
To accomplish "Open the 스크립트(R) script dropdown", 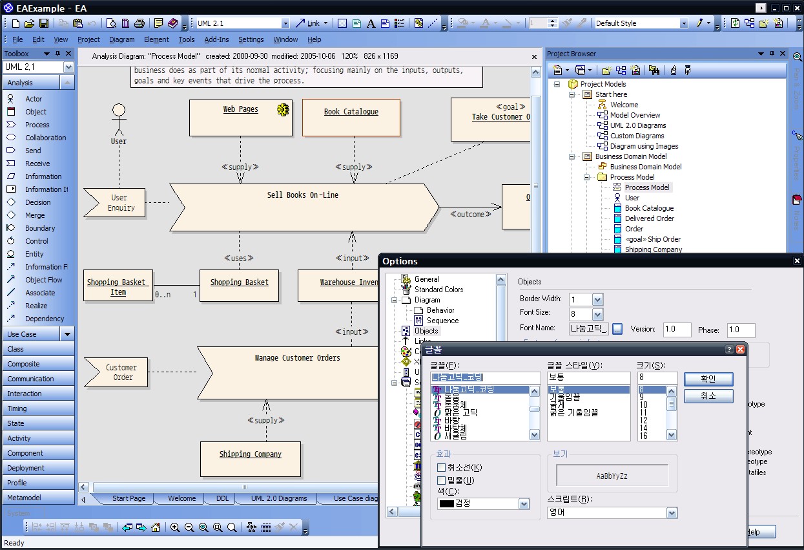I will click(672, 513).
